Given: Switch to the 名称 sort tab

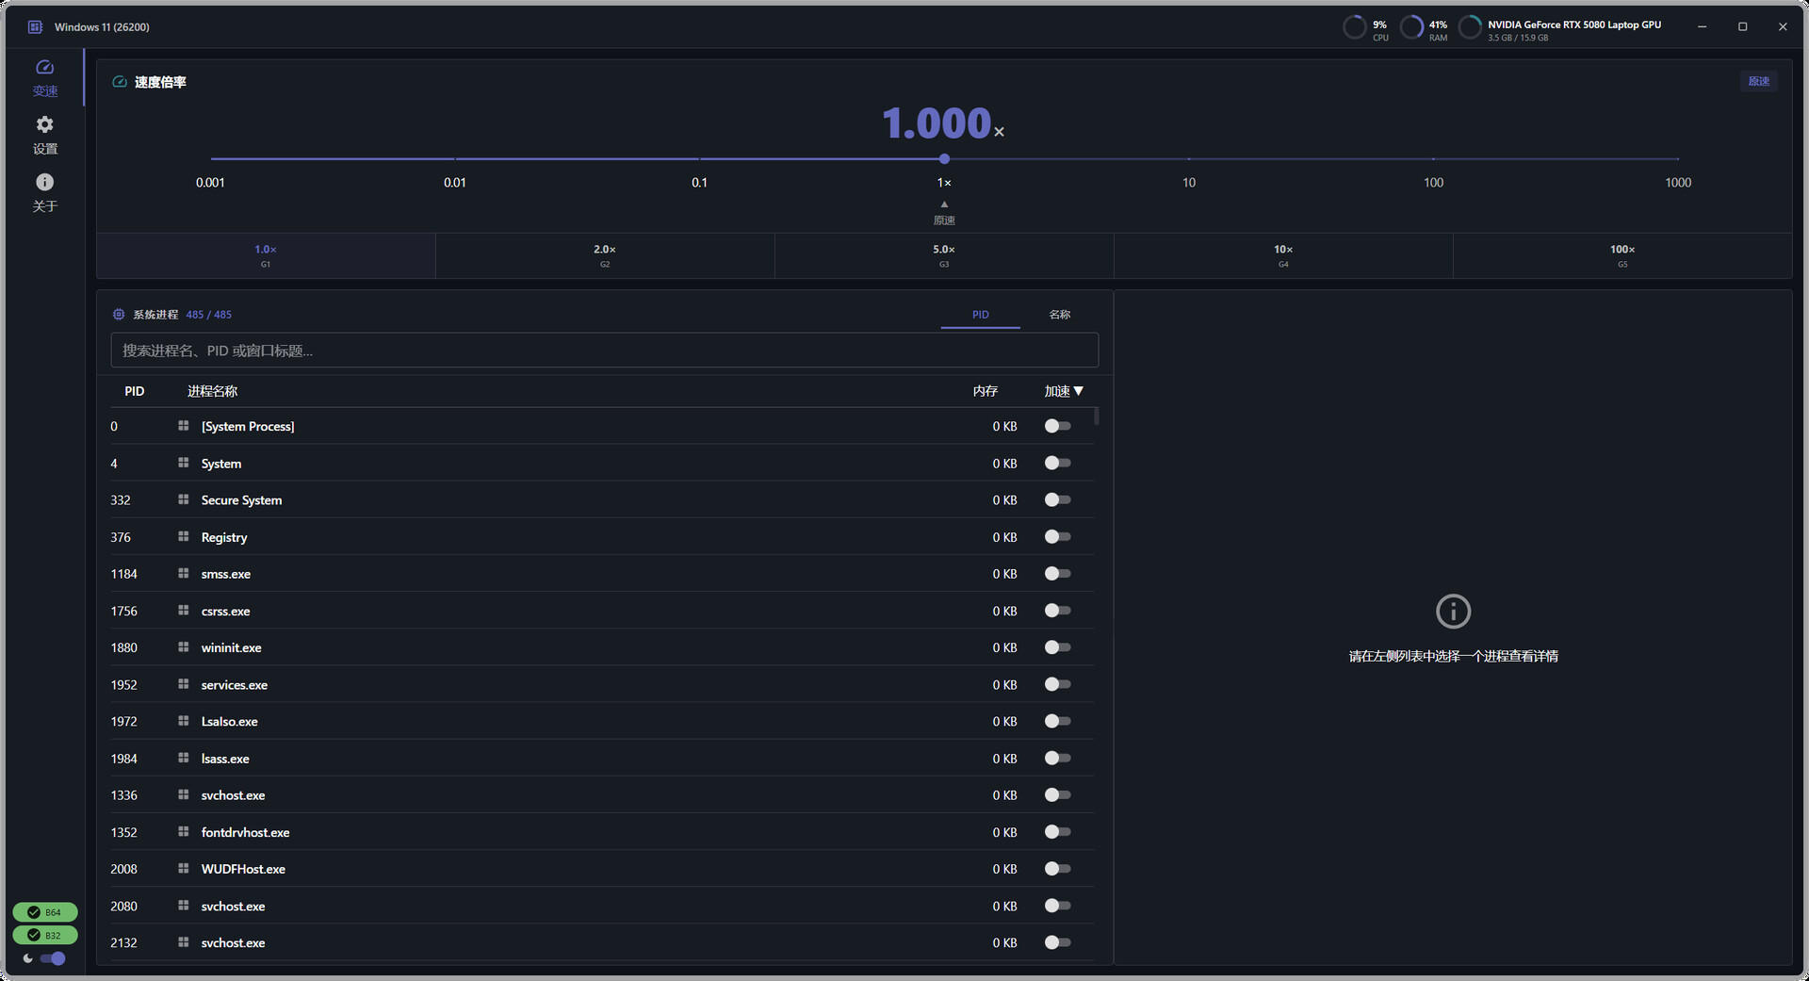Looking at the screenshot, I should [1060, 315].
